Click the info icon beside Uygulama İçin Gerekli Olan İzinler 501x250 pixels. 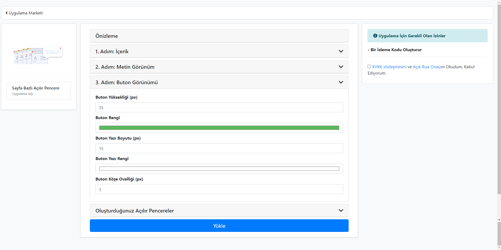pos(375,36)
